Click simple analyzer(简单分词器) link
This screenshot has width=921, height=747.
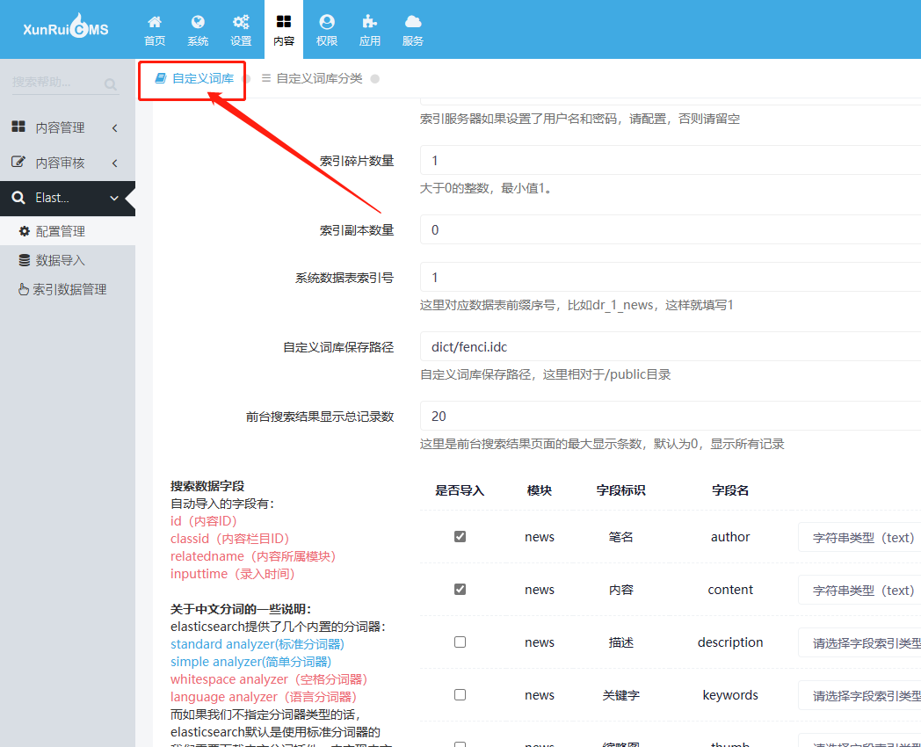(250, 662)
